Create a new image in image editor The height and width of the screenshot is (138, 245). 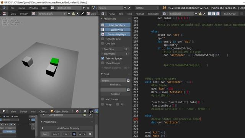pos(69,14)
